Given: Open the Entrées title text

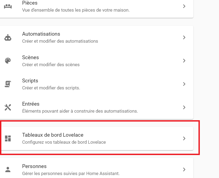Looking at the screenshot, I should (31, 104).
